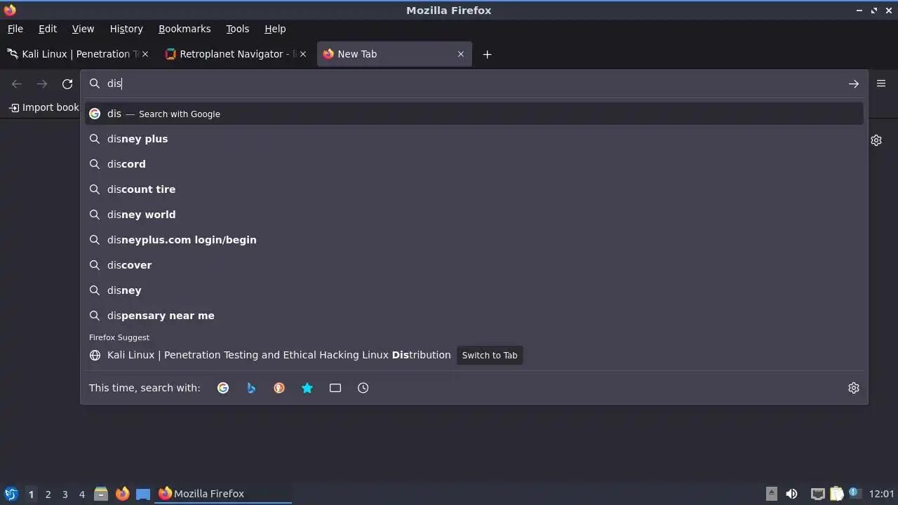Screen dimensions: 898x505
Task: Launch Firefox from the taskbar launcher icon
Action: (x=122, y=494)
